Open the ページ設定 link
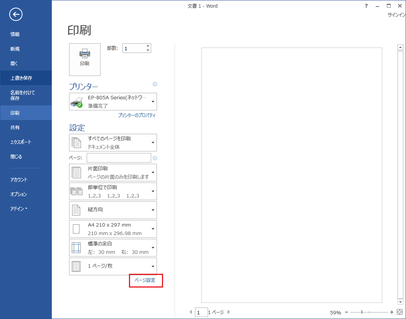406x319 pixels. 145,280
